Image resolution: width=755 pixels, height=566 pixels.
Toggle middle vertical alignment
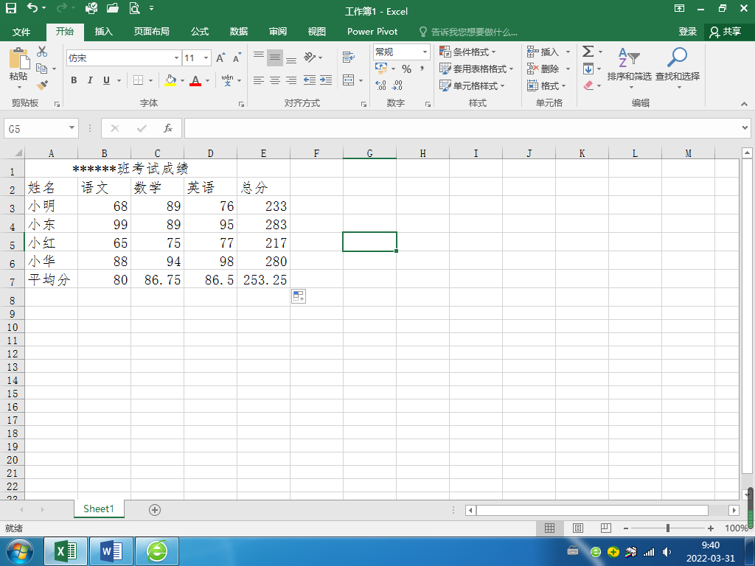[275, 57]
